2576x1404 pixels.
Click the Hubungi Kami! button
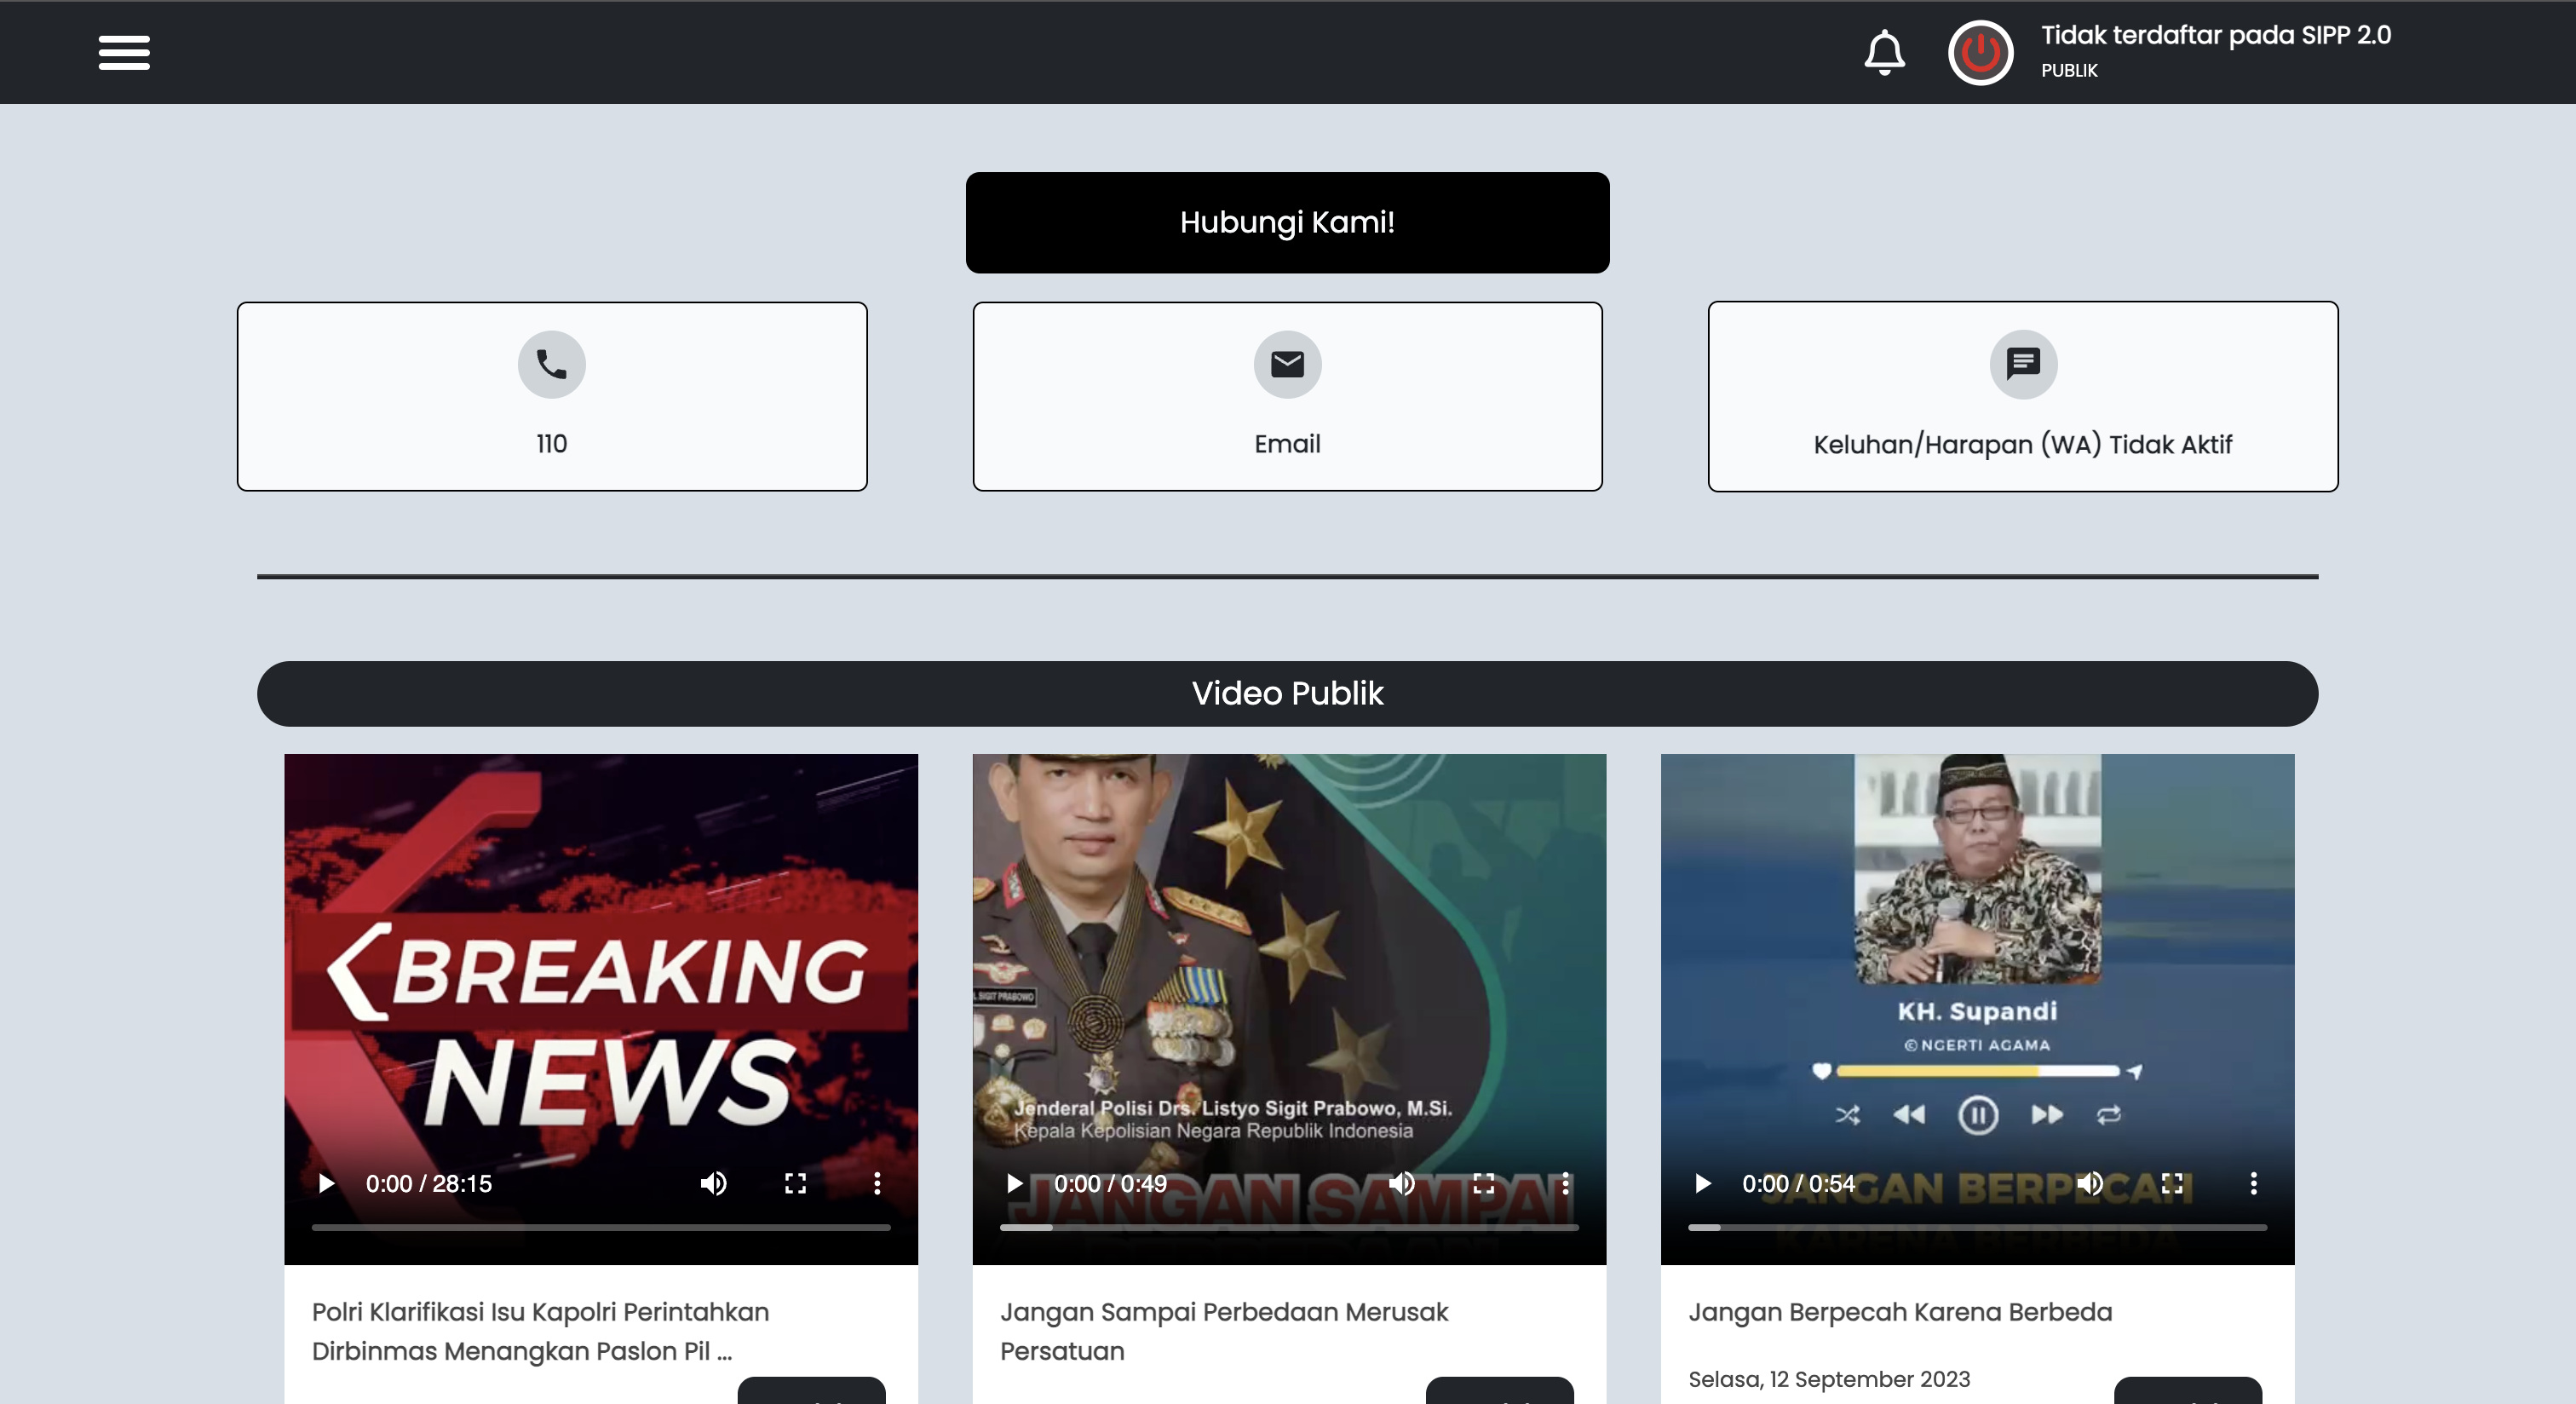pyautogui.click(x=1287, y=222)
